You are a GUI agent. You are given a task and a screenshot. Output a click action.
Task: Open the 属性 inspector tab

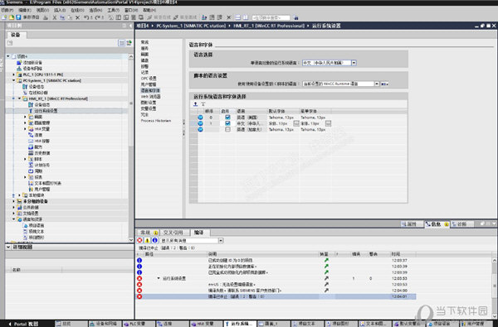pyautogui.click(x=412, y=224)
